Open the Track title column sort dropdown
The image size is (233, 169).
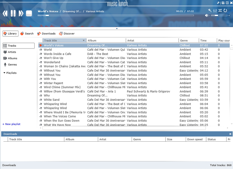pos(84,41)
